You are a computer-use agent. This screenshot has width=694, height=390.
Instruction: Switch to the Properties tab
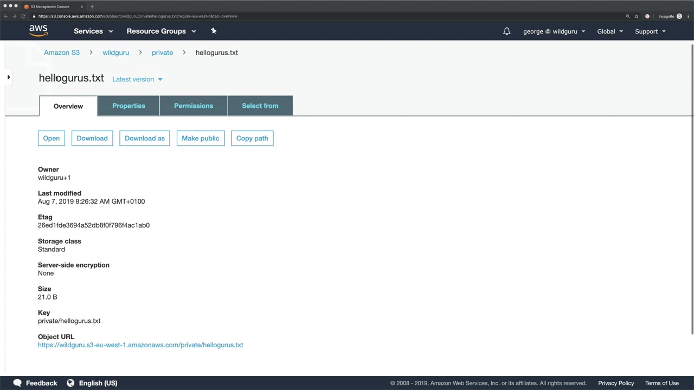coord(128,106)
